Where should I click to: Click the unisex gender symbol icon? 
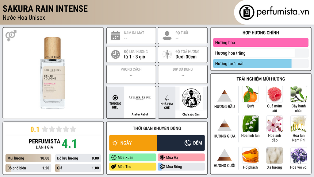click(11, 36)
